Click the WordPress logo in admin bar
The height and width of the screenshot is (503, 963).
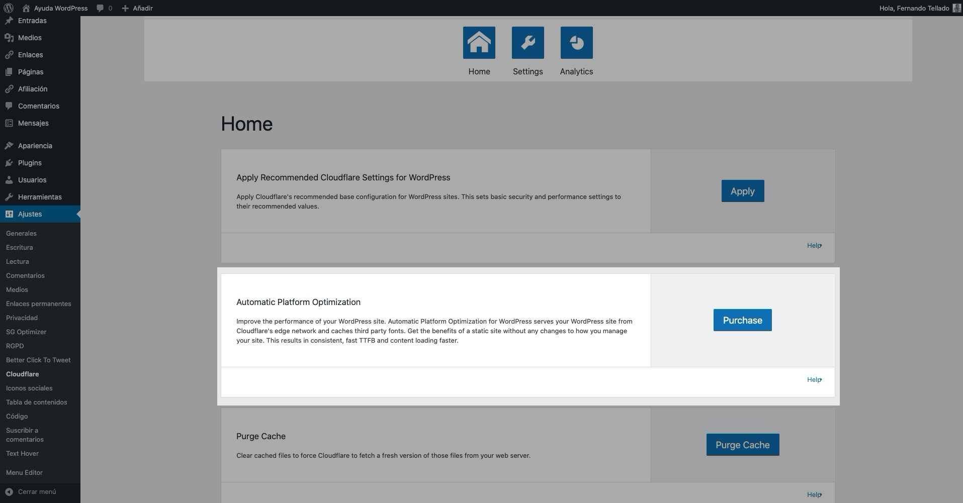coord(9,8)
